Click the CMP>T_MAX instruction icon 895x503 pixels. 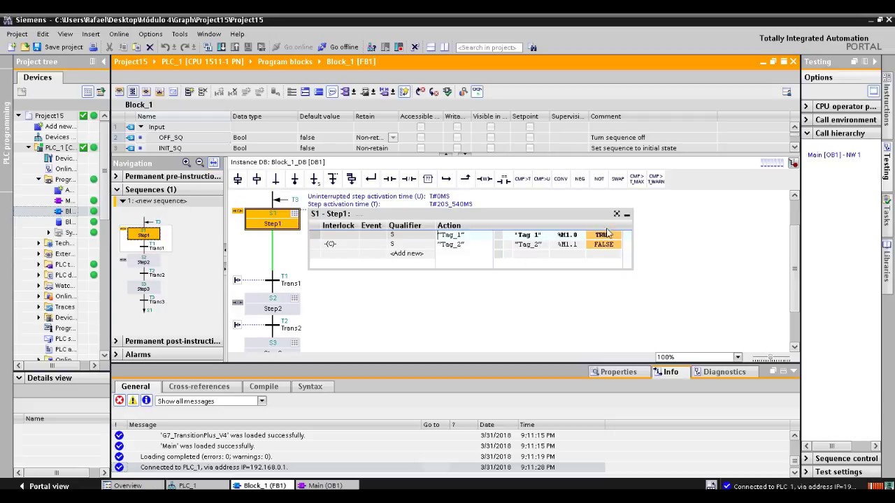pos(636,180)
